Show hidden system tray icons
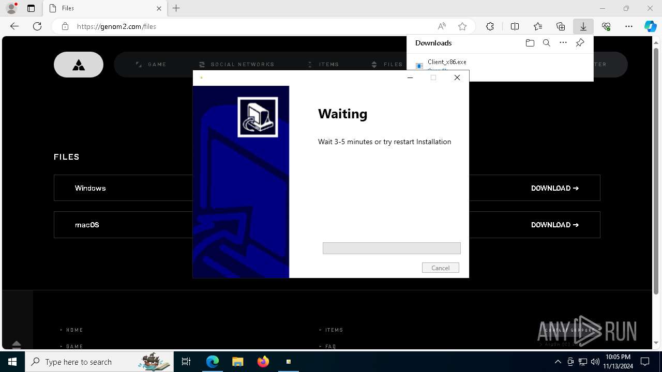662x372 pixels. tap(558, 362)
